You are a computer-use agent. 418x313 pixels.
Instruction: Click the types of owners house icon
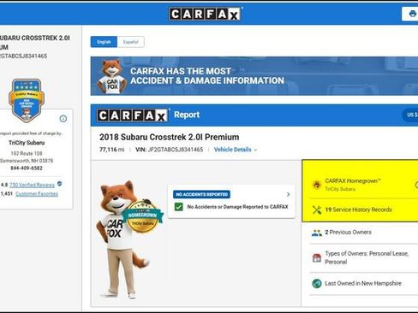[x=317, y=257]
